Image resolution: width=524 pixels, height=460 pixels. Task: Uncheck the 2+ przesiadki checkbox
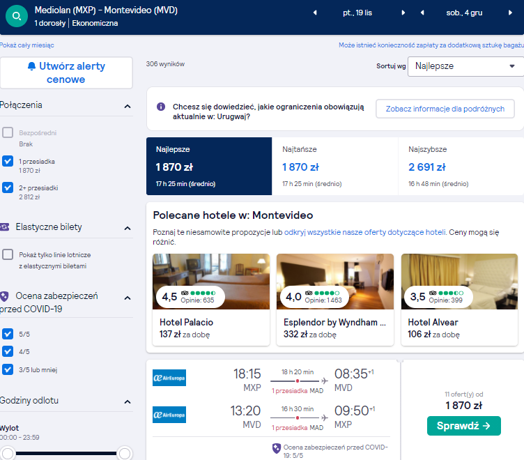8,187
